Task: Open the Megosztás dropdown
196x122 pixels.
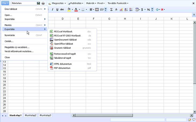Action: tap(57, 3)
